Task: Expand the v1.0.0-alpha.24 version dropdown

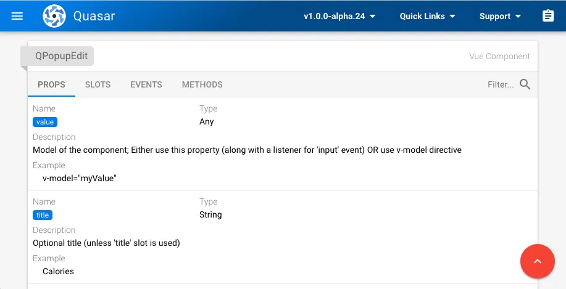Action: [339, 16]
